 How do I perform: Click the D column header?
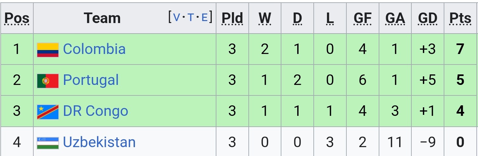click(298, 18)
